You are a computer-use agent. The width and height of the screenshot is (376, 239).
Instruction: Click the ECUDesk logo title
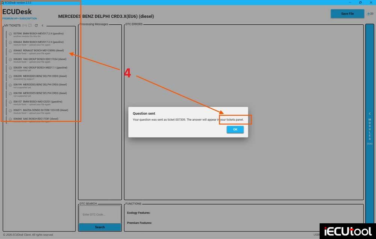(x=17, y=12)
